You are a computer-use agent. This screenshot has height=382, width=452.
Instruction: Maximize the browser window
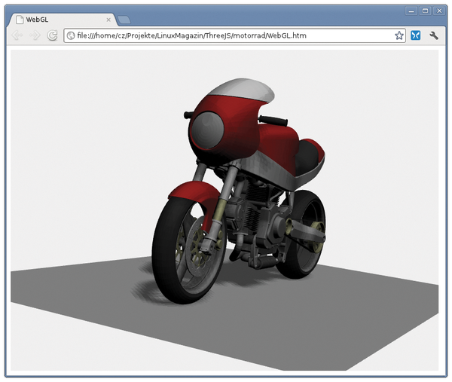pyautogui.click(x=425, y=11)
